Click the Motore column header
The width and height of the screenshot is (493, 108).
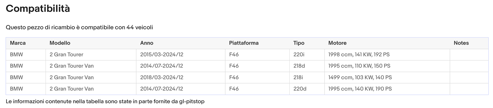(x=387, y=43)
